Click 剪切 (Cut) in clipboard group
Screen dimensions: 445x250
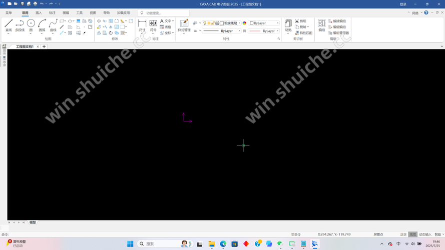(300, 21)
